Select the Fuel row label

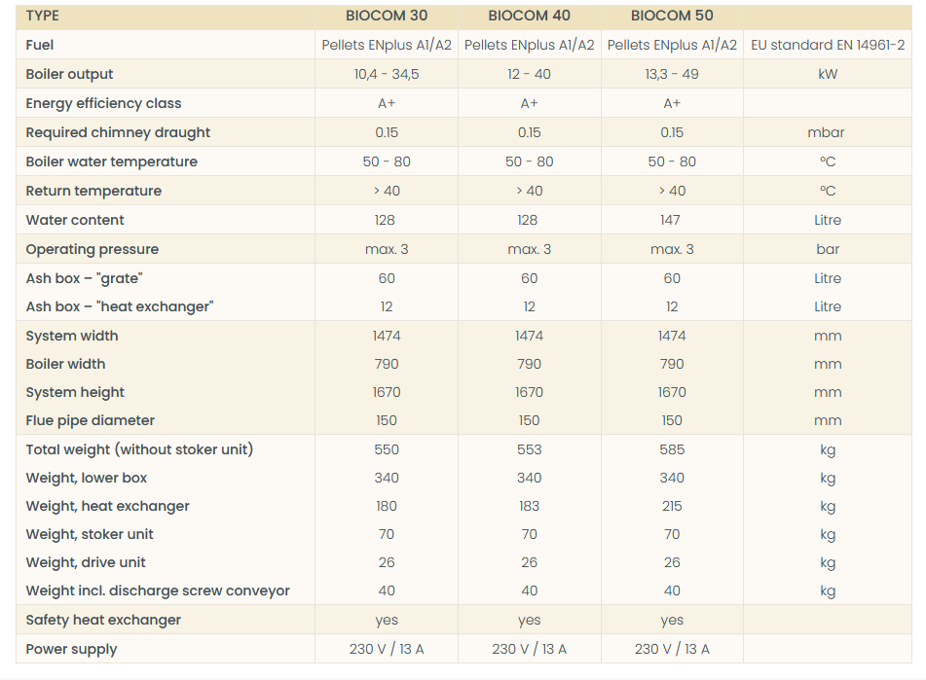[x=40, y=45]
